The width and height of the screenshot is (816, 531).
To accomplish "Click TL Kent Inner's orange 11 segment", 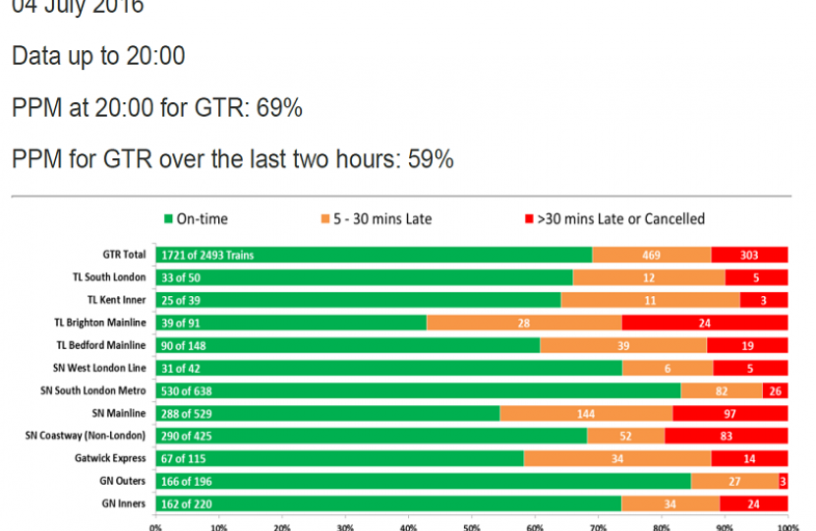I will pyautogui.click(x=650, y=300).
